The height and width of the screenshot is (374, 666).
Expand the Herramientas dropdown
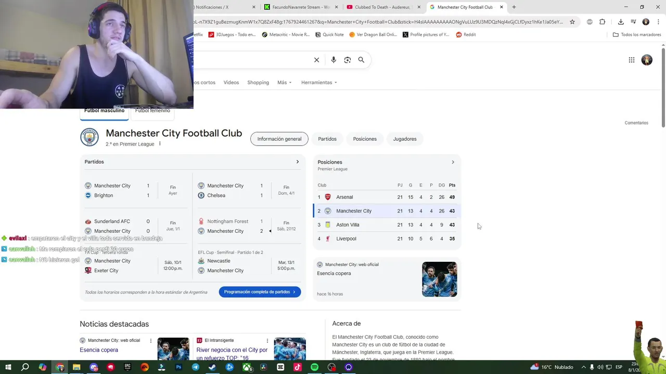click(319, 83)
